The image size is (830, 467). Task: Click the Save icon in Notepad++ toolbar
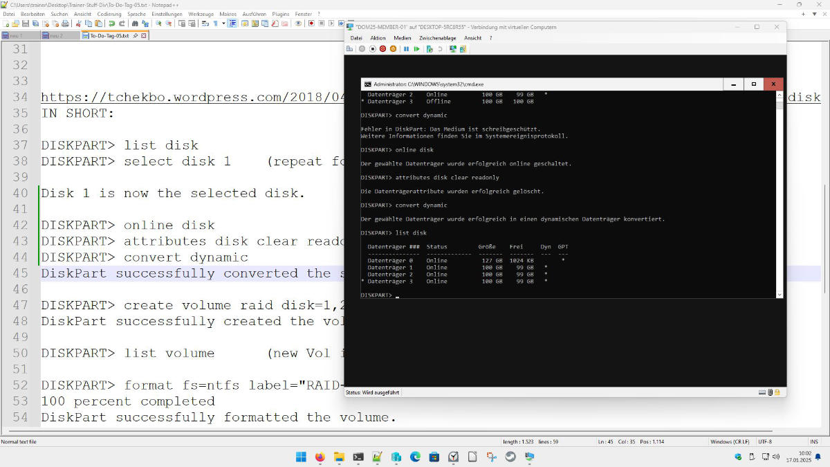pos(26,23)
